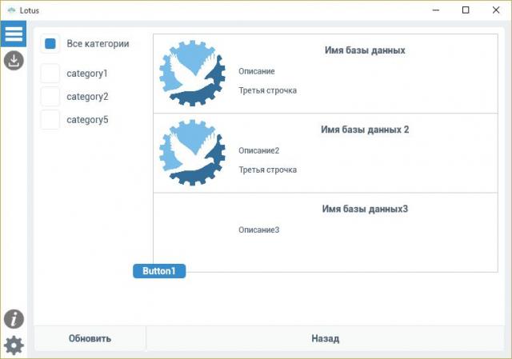Check the category5 checkbox

[50, 119]
